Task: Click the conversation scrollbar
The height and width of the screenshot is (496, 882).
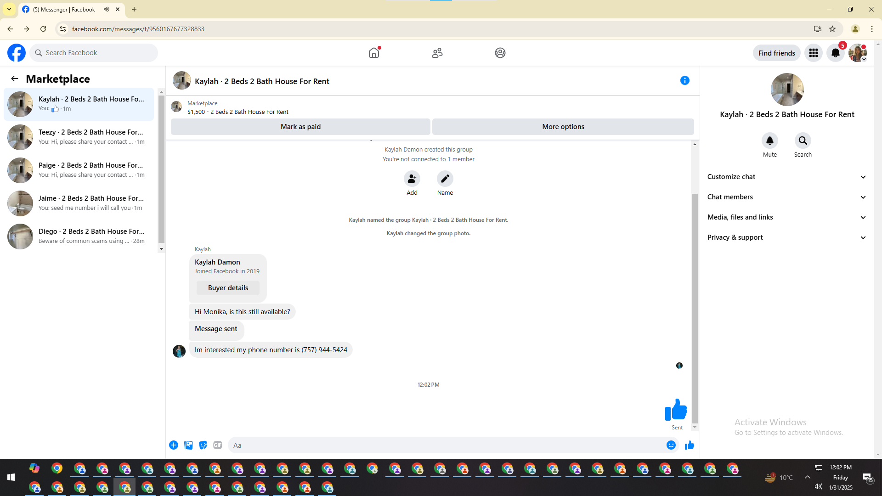Action: (695, 308)
